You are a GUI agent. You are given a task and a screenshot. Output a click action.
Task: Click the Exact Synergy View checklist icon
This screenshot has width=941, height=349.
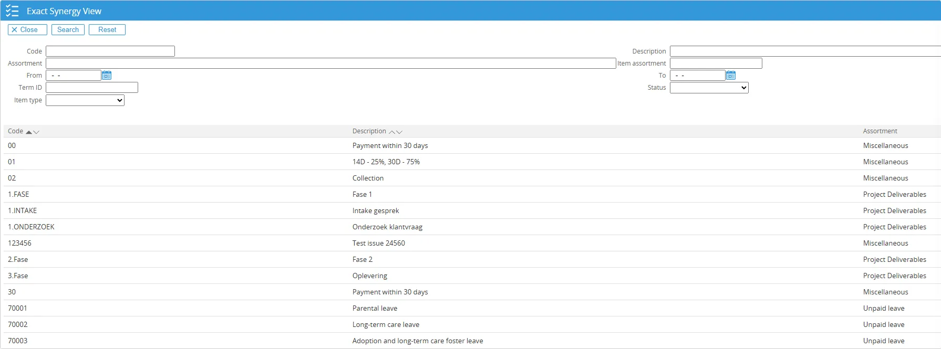pos(12,11)
